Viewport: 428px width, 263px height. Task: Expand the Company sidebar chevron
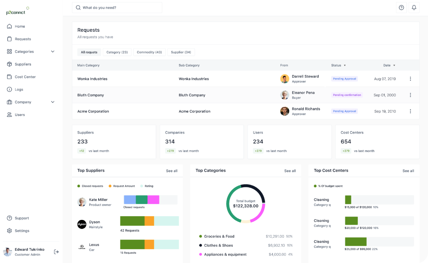pos(53,102)
